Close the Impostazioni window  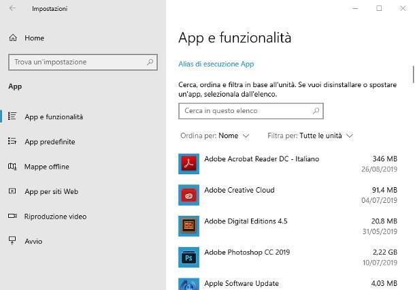[x=403, y=8]
